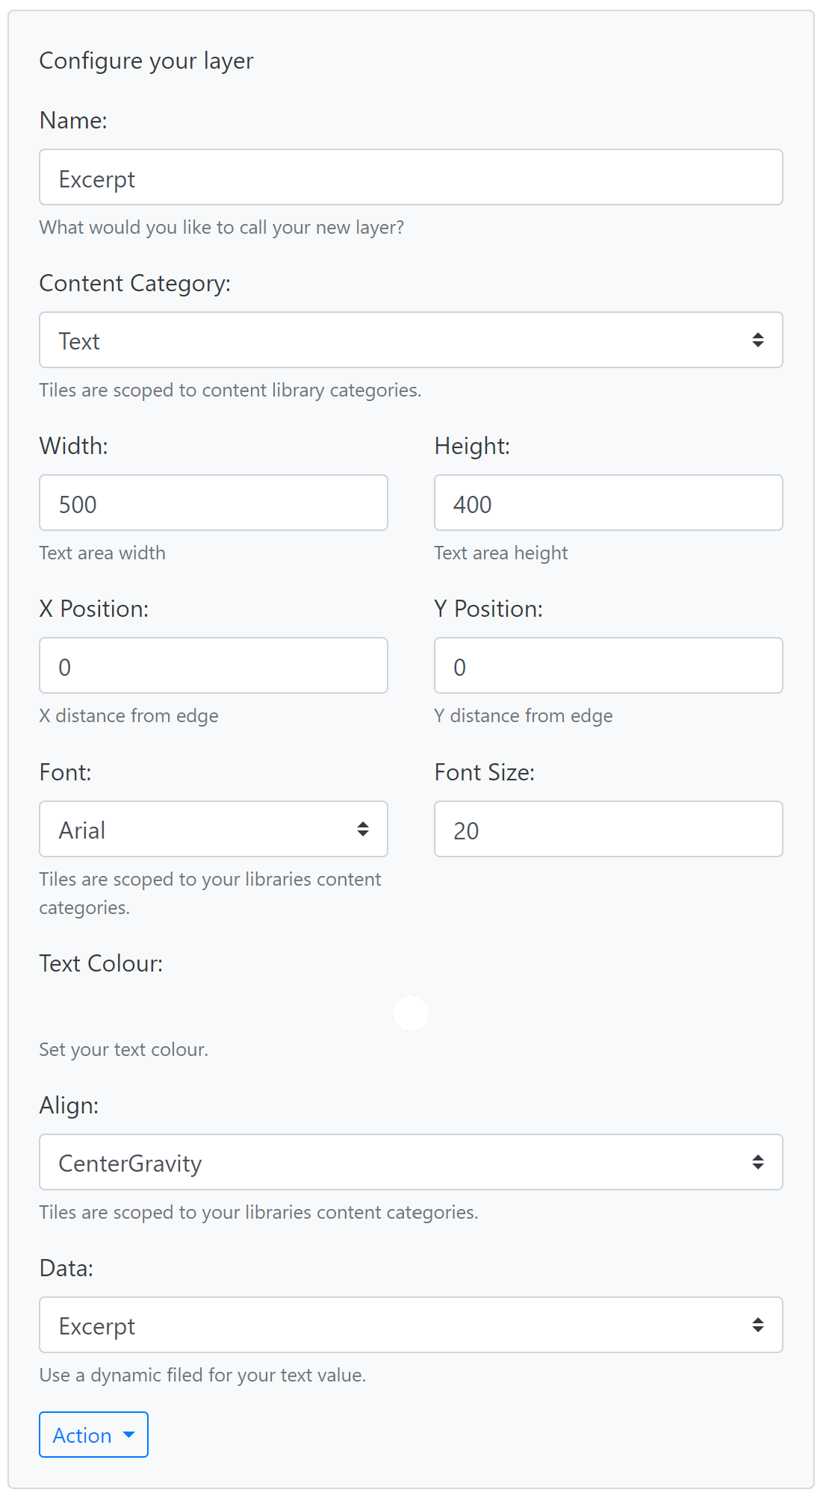
Task: Expand the Font dropdown showing Arial
Action: pos(214,830)
